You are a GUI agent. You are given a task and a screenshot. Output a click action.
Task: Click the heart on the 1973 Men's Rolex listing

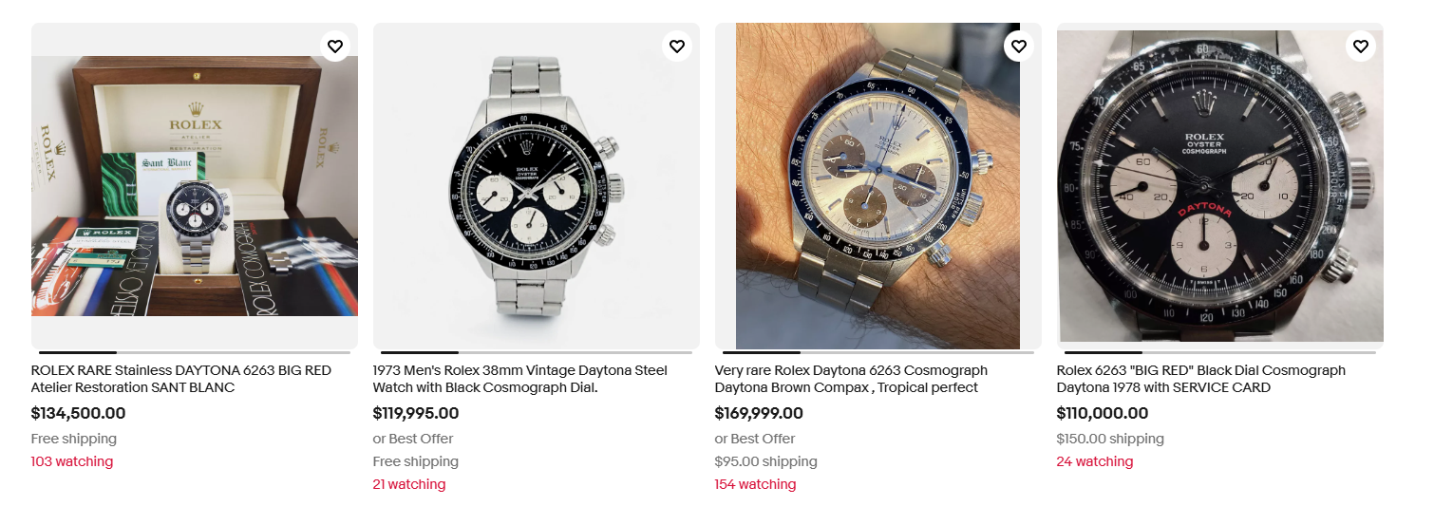click(676, 46)
